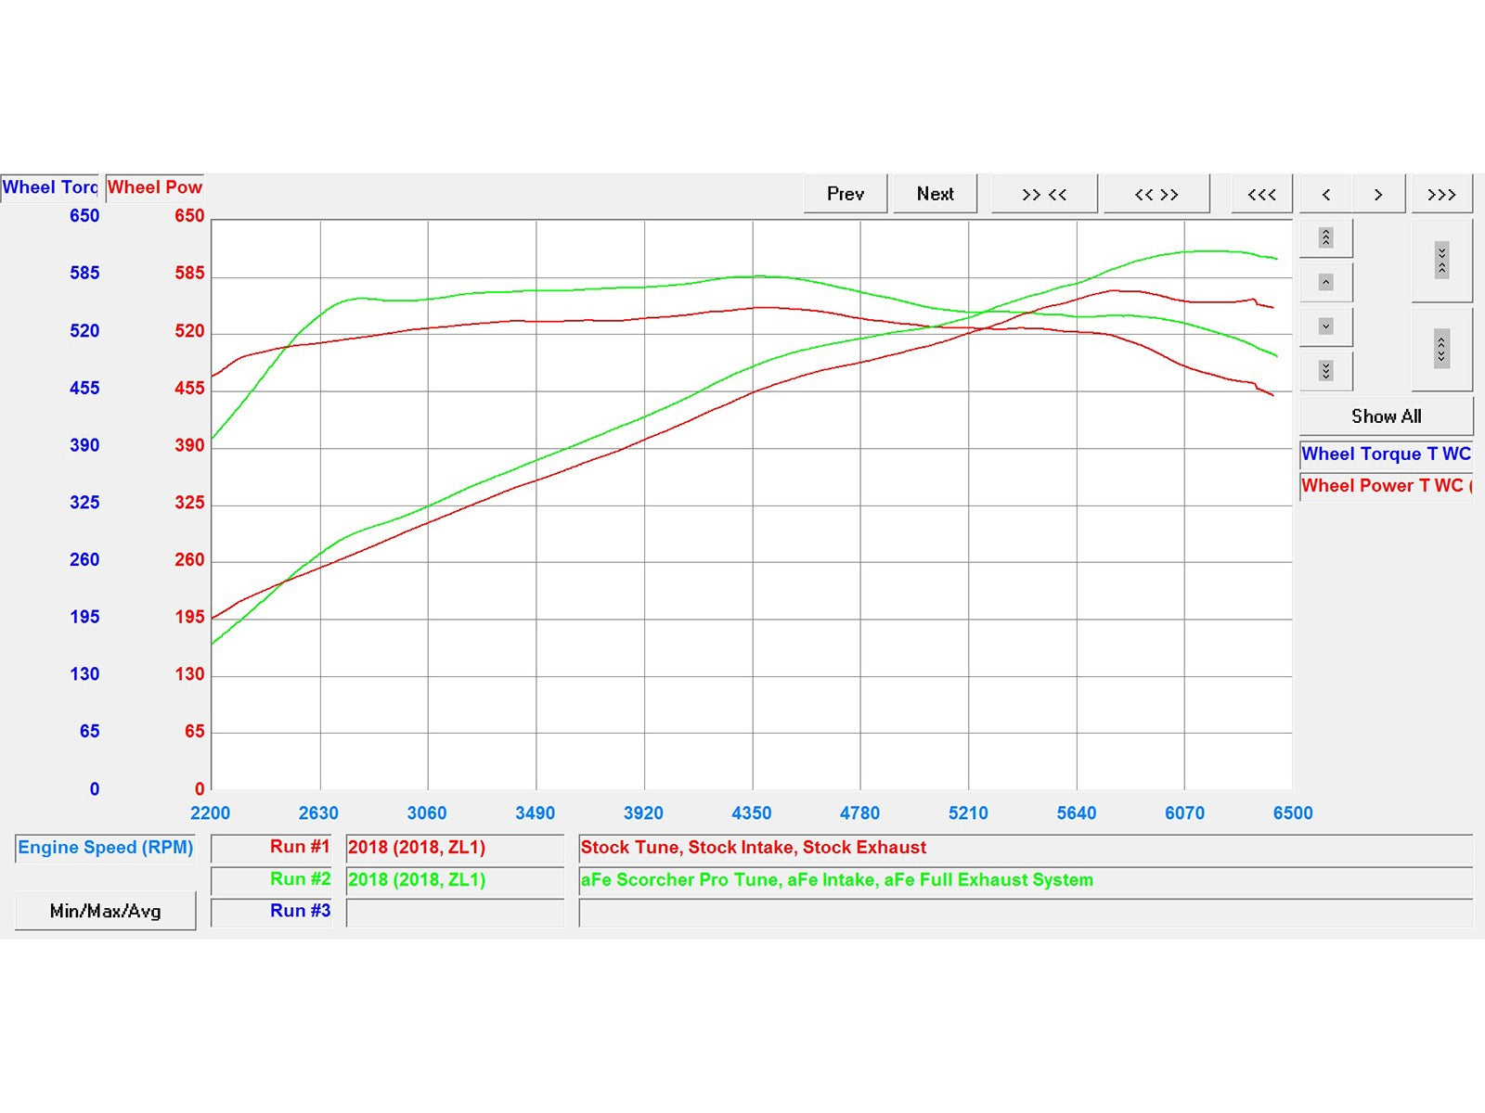Click the triple up chevron button
Viewport: 1485px width, 1113px height.
[1326, 238]
